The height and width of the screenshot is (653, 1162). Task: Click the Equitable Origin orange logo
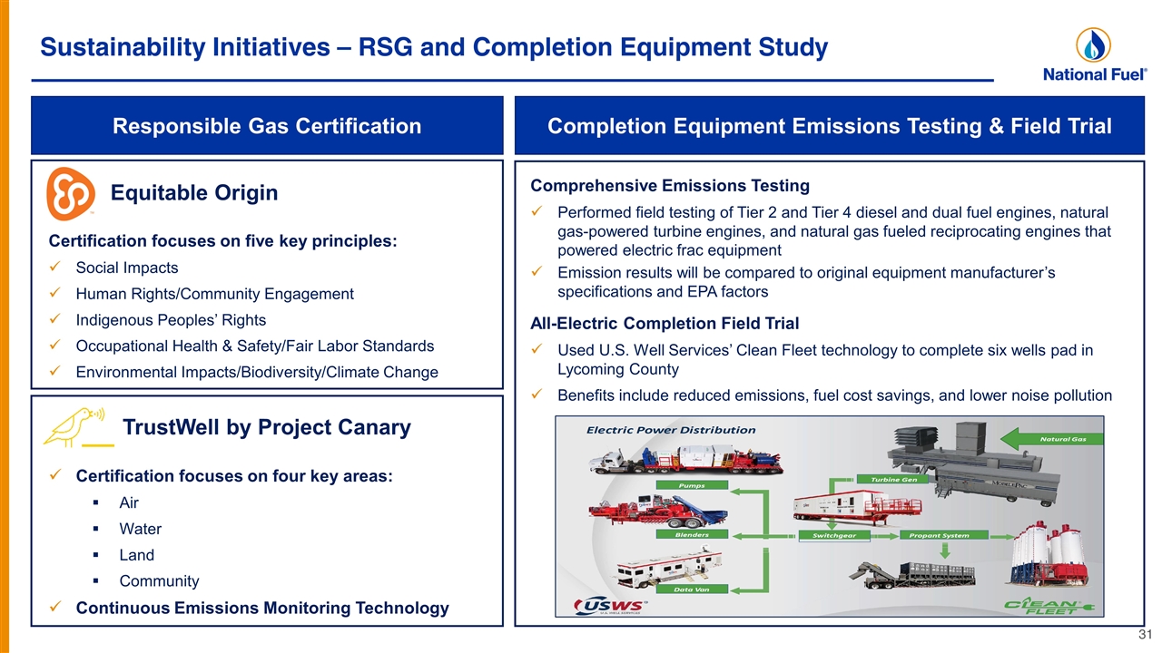(71, 194)
